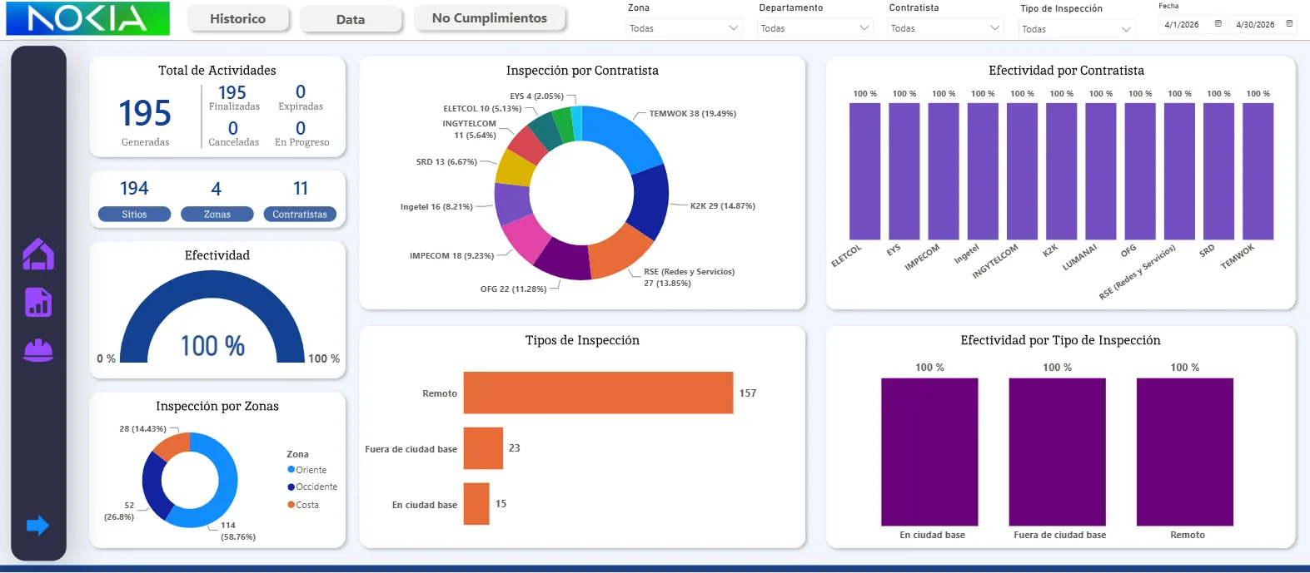The height and width of the screenshot is (573, 1310).
Task: Click the 0 En Progreso value
Action: (301, 128)
